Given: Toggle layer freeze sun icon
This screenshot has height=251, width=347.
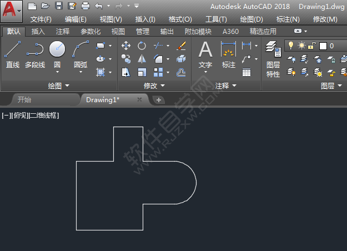Looking at the screenshot, I should [301, 46].
